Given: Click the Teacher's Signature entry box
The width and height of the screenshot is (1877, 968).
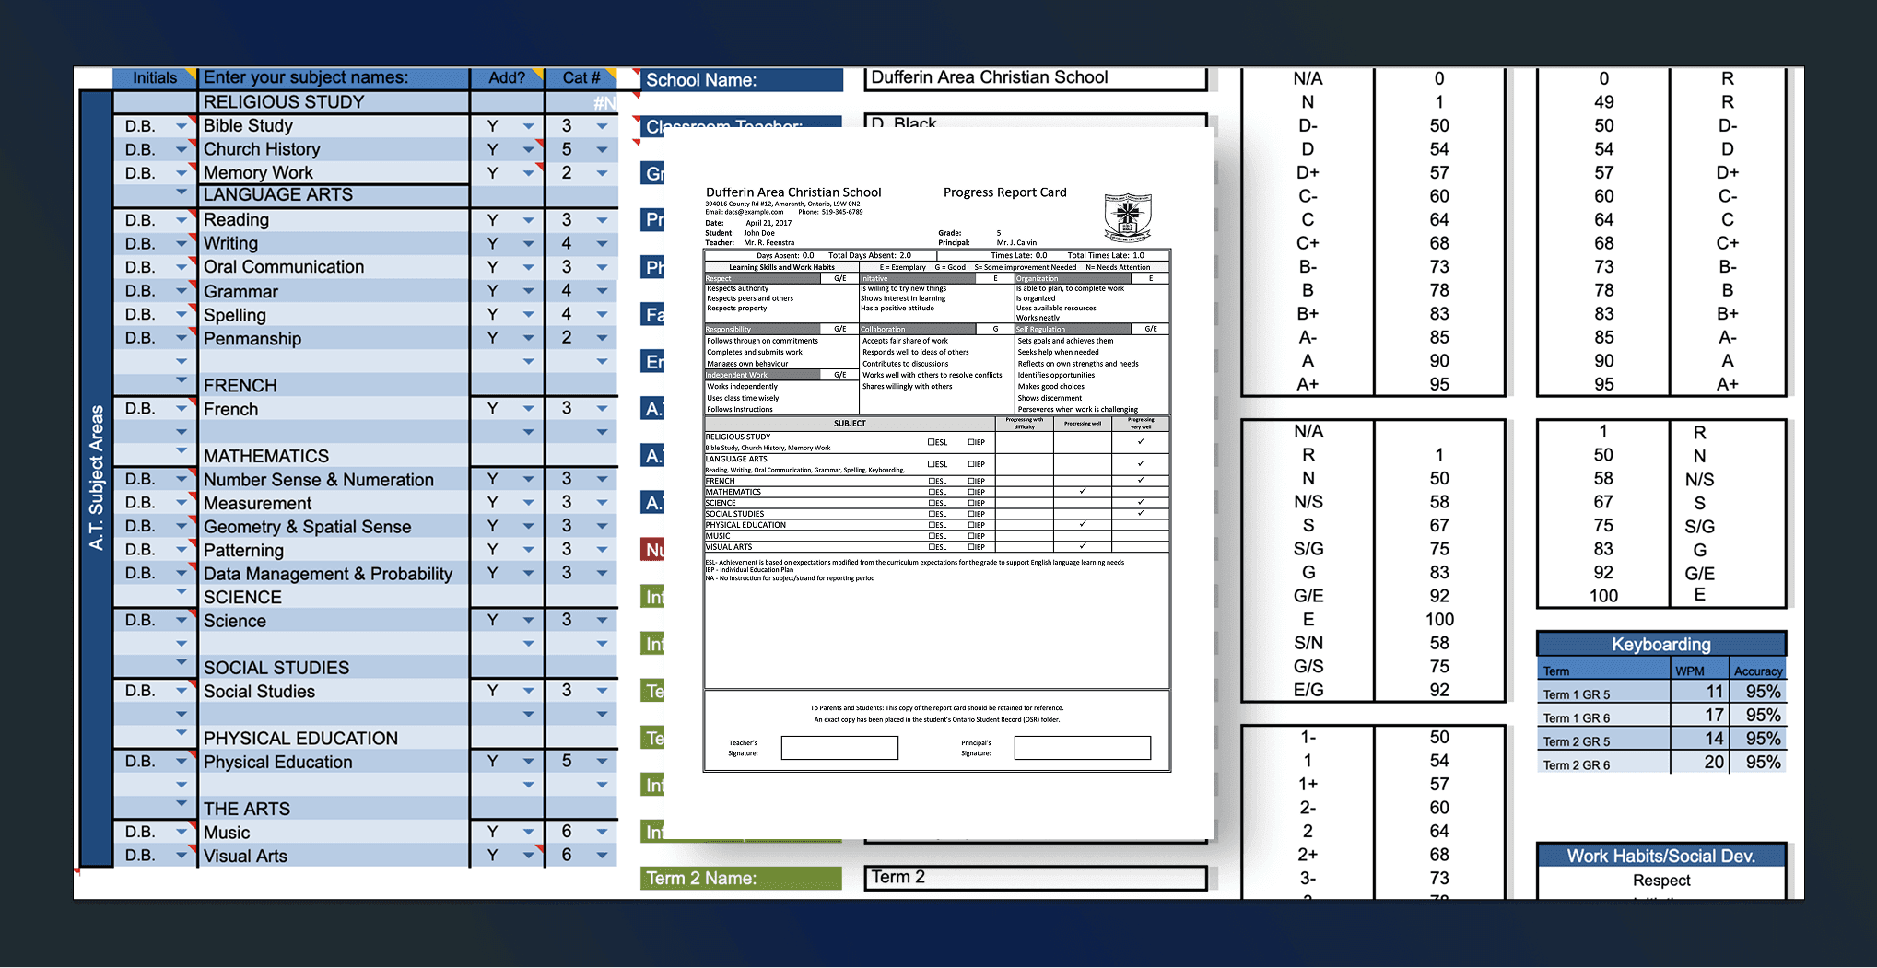Looking at the screenshot, I should point(839,747).
